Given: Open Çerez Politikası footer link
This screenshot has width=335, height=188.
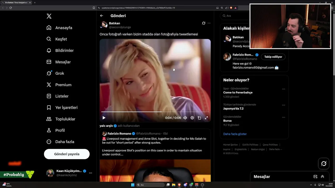Looking at the screenshot, I should 270,145.
